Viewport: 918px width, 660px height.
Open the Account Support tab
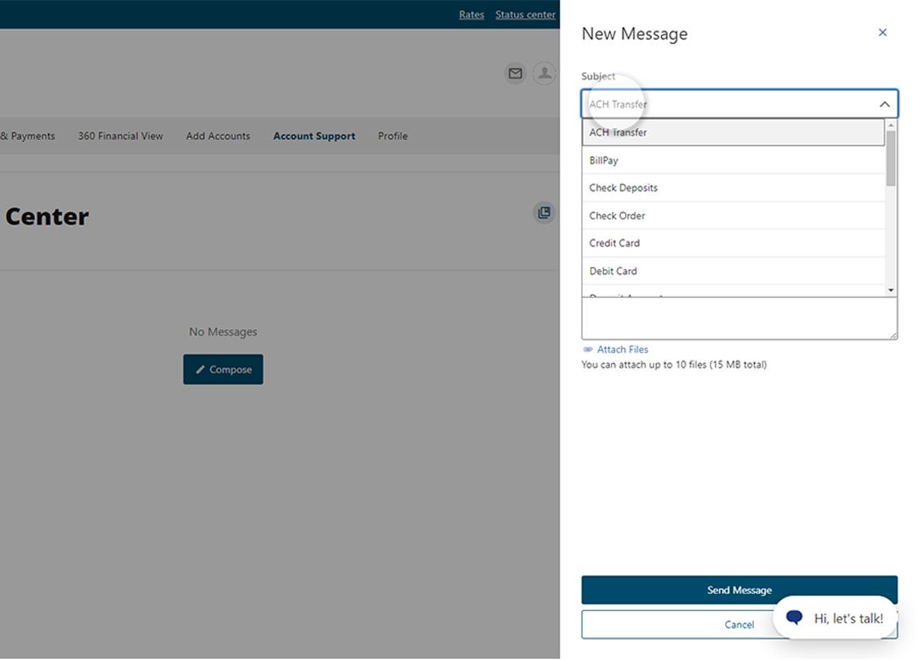[x=314, y=136]
